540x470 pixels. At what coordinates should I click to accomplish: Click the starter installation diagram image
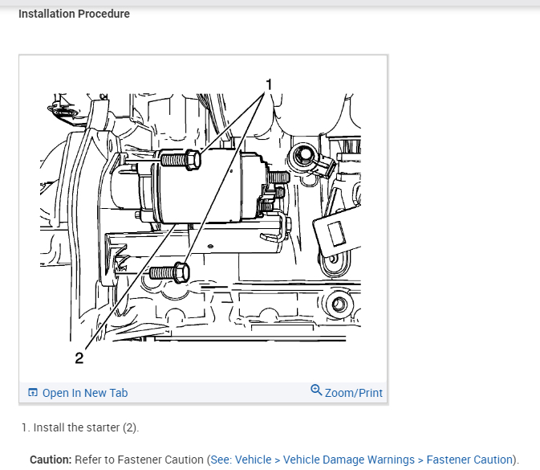(x=201, y=219)
